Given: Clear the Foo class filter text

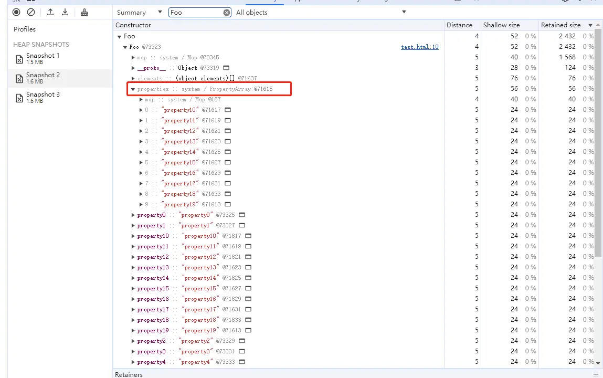Looking at the screenshot, I should click(x=227, y=13).
